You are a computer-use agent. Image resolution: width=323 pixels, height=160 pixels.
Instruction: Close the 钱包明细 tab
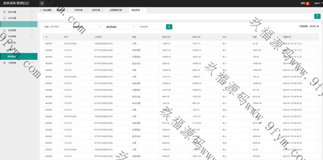click(143, 10)
